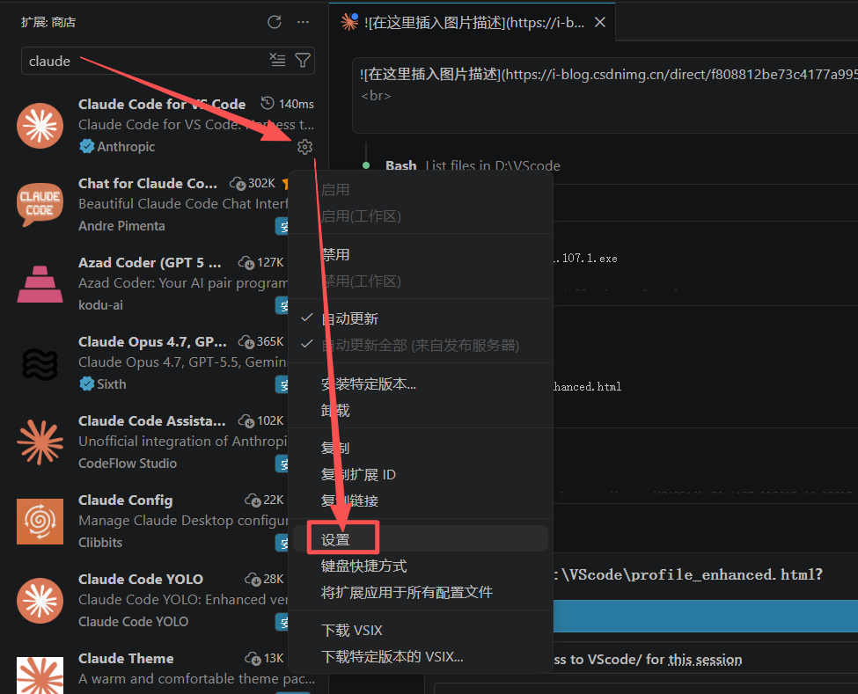Open the gear menu for Claude Code for VS Code
The width and height of the screenshot is (858, 694).
pos(304,147)
